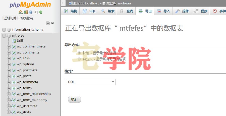Click the wp_termmeta table icon

(x=14, y=82)
